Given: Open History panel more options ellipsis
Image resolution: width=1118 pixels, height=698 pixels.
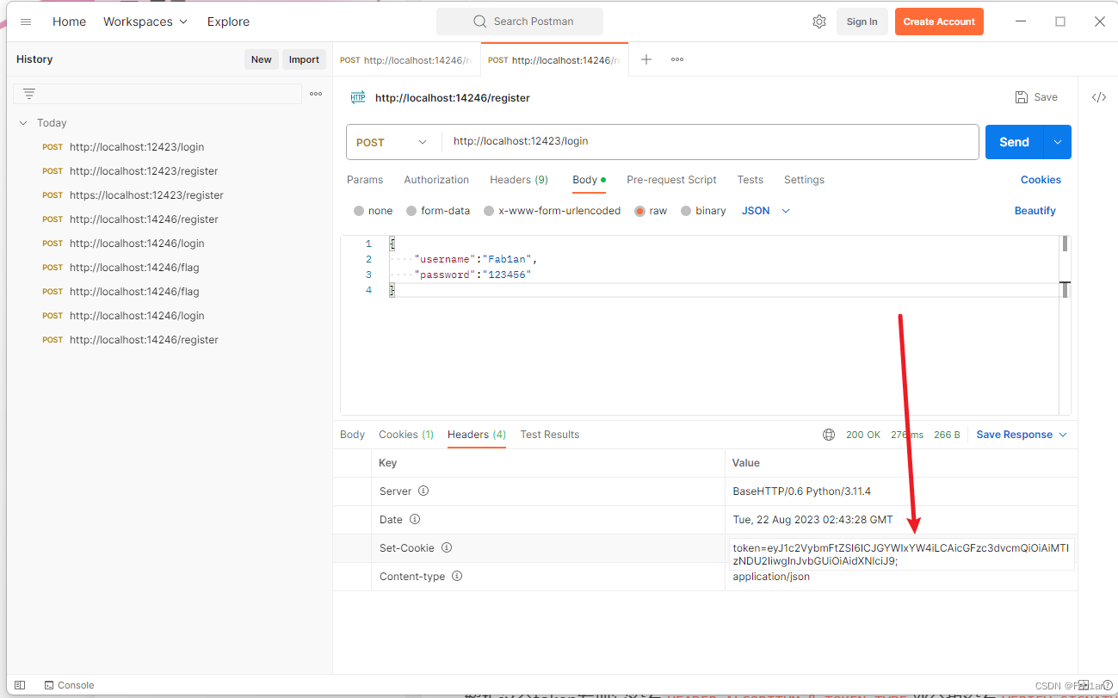Looking at the screenshot, I should point(316,94).
